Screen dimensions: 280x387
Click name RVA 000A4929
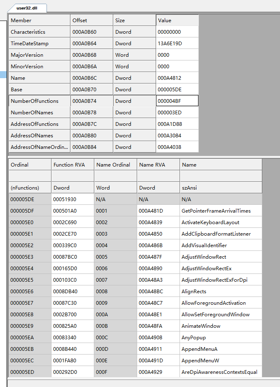158,372
